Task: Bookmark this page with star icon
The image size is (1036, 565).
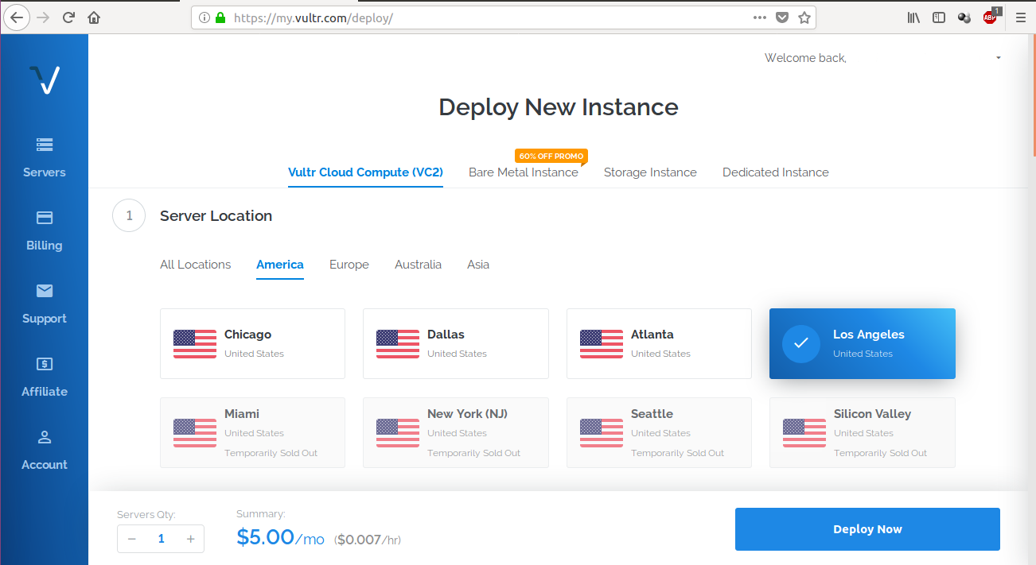Action: (804, 17)
